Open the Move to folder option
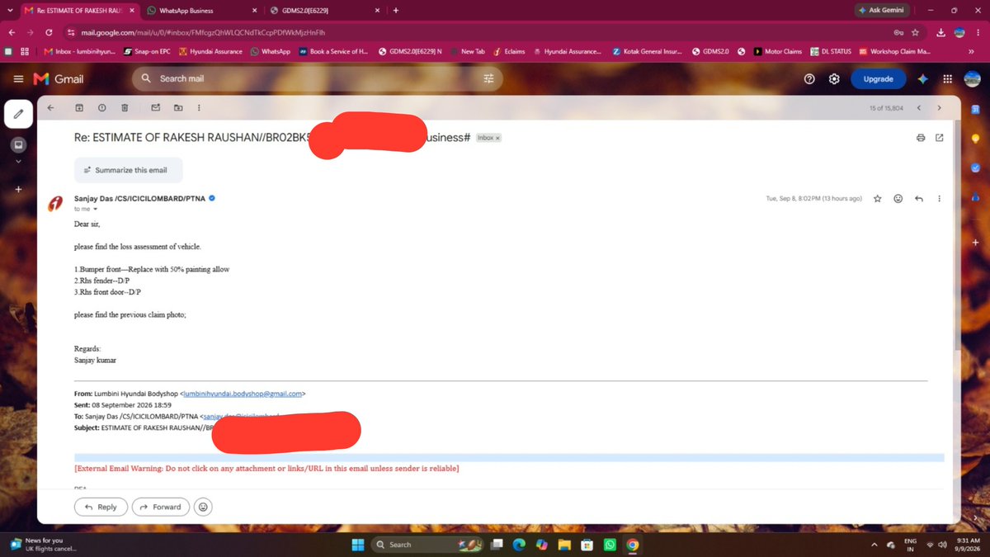This screenshot has width=990, height=557. [178, 107]
